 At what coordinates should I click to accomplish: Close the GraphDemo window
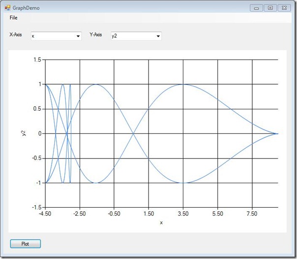(284, 8)
